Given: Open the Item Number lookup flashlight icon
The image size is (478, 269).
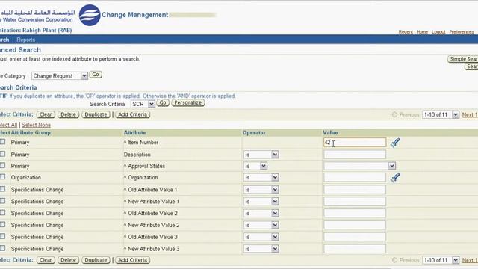Looking at the screenshot, I should tap(395, 143).
